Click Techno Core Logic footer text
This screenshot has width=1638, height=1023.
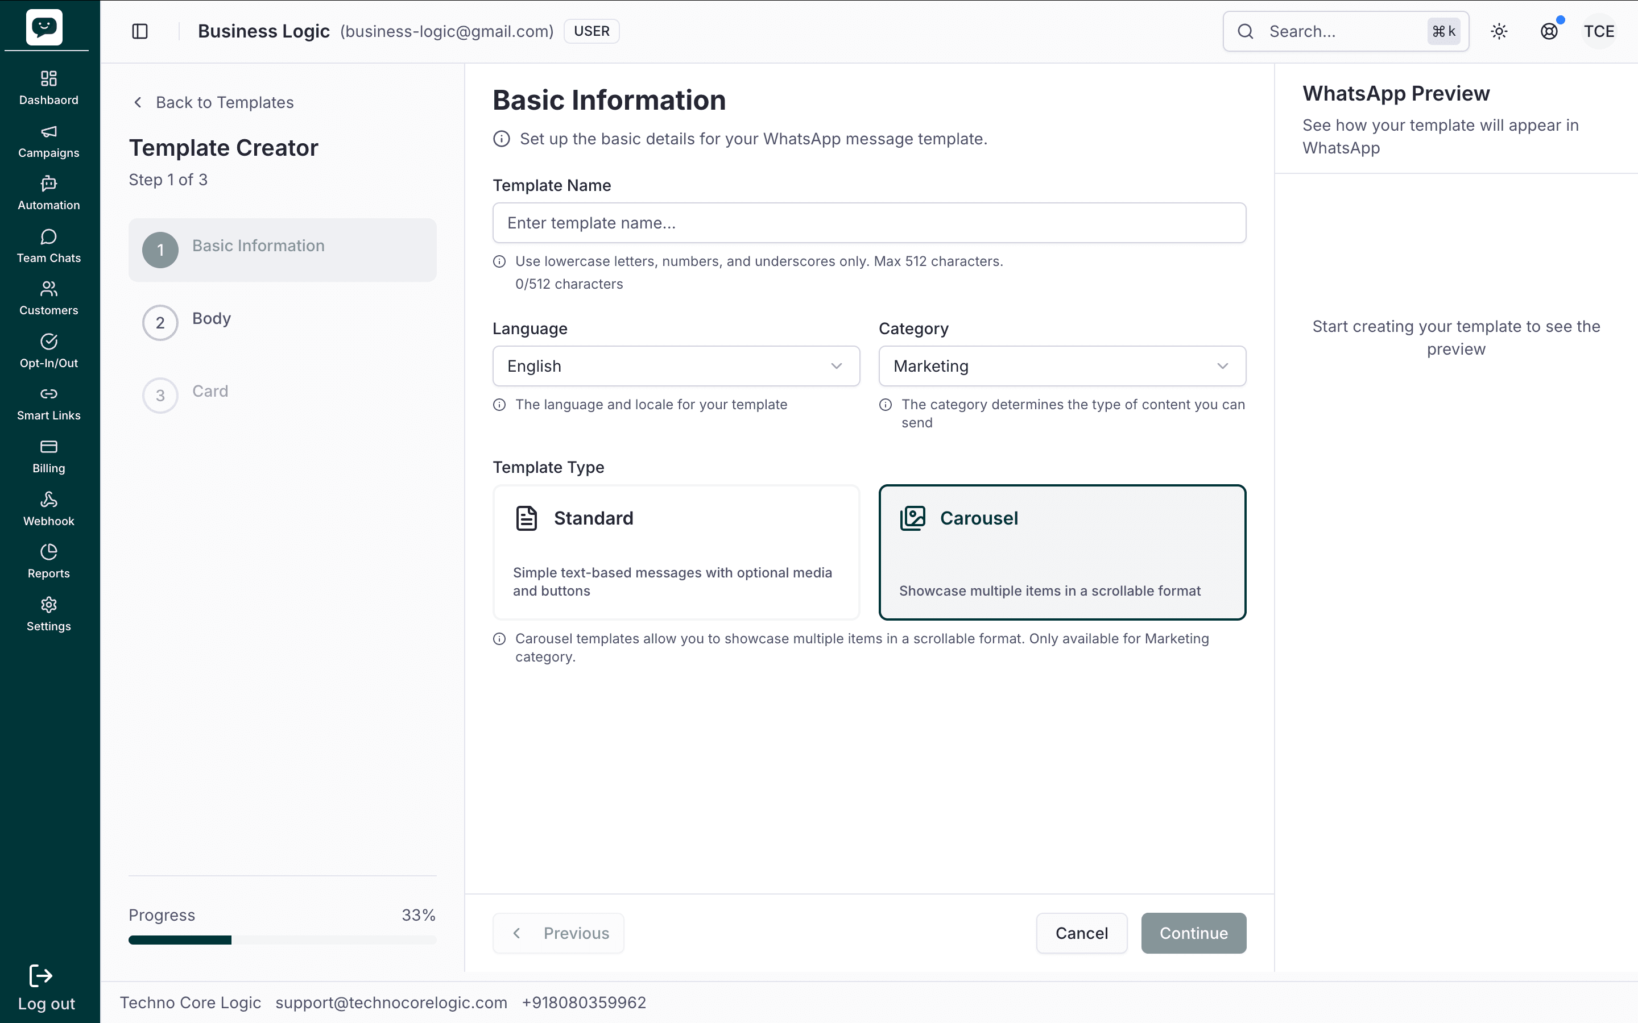click(x=190, y=1003)
